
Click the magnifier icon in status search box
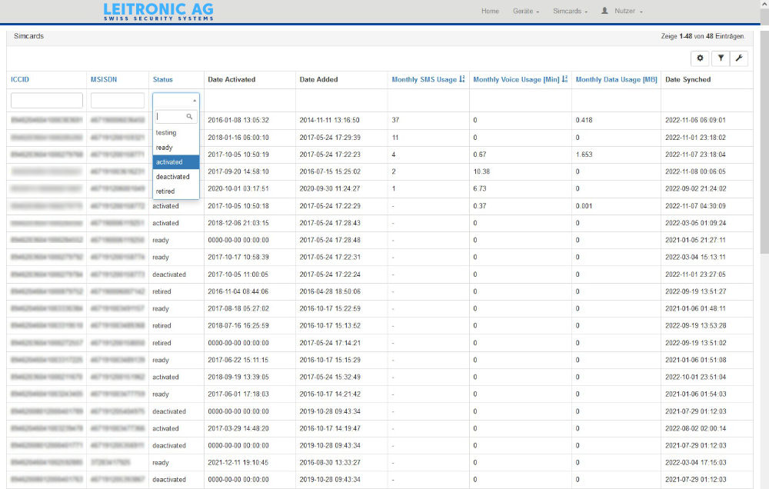tap(190, 117)
